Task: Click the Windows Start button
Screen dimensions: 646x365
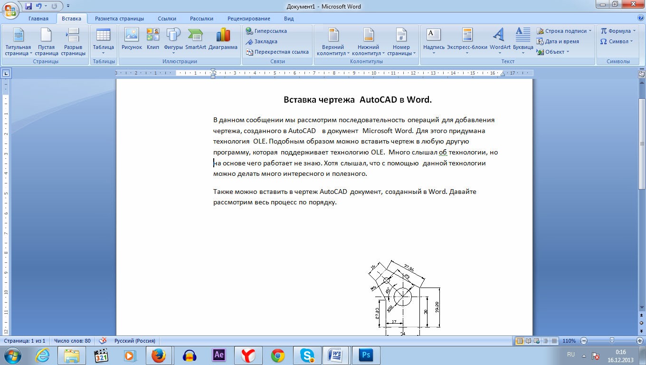Action: 12,355
